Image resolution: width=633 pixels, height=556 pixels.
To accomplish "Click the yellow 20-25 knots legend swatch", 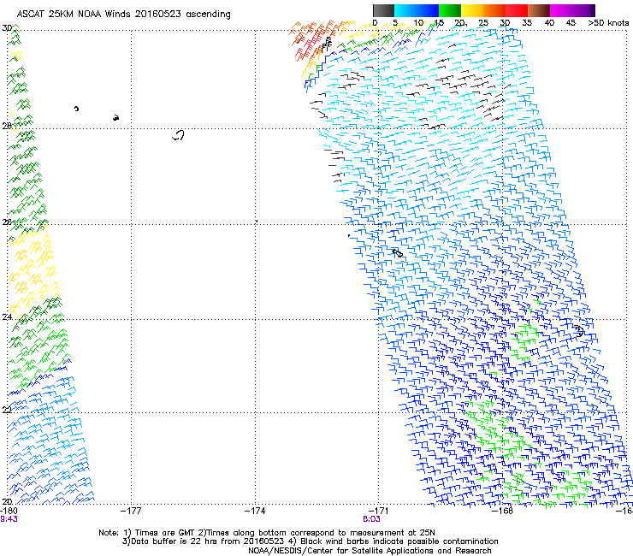I will 472,10.
